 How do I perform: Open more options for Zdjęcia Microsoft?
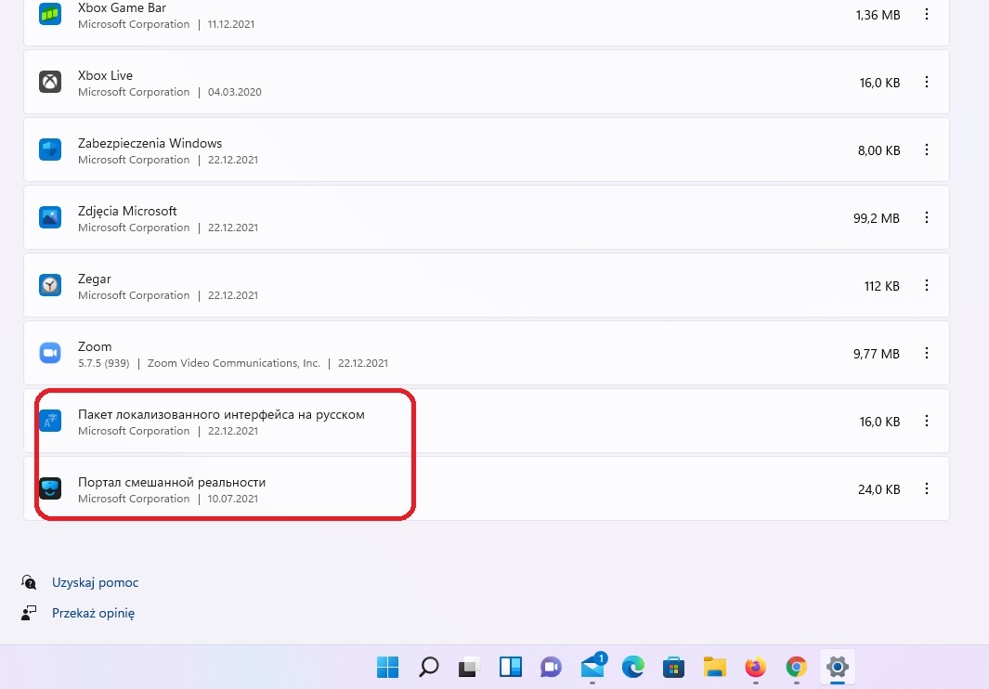927,217
